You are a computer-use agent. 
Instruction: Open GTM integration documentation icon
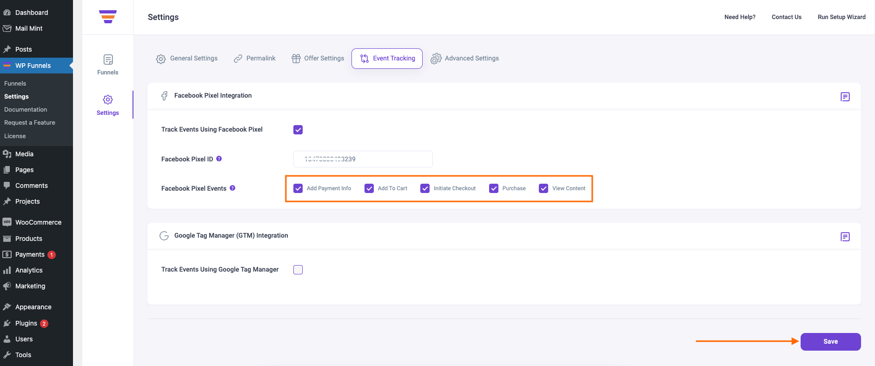[x=845, y=237]
